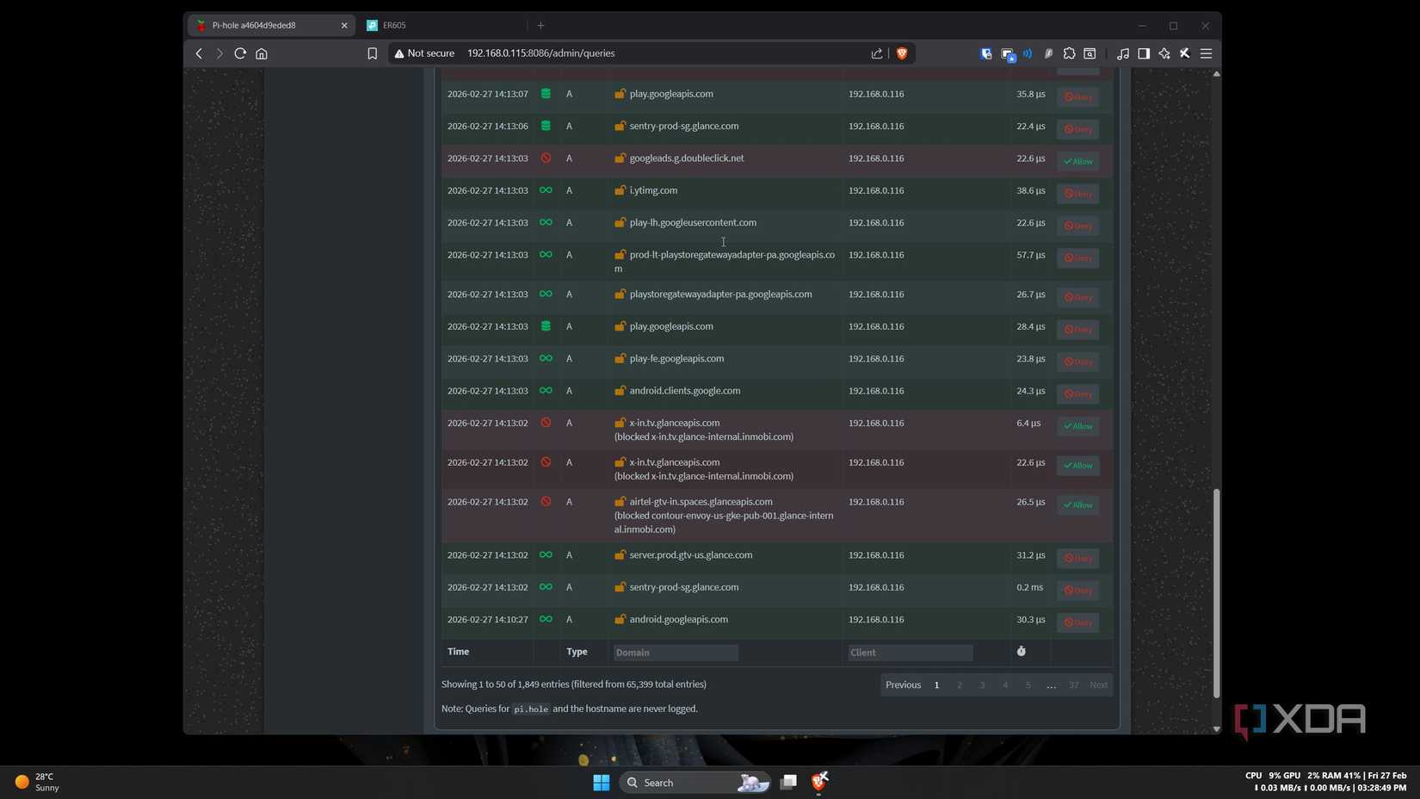Viewport: 1420px width, 799px height.
Task: Click the Next pagination button
Action: click(1098, 685)
